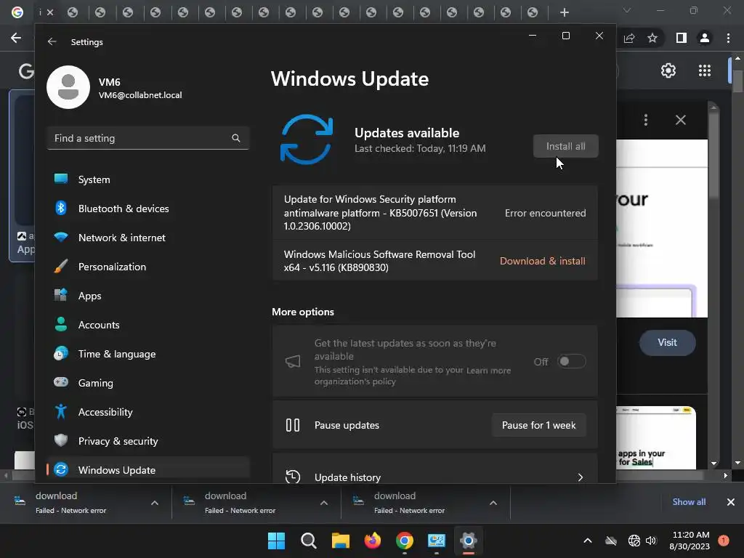Viewport: 744px width, 558px height.
Task: Click the taskbar volume icon
Action: pos(651,541)
